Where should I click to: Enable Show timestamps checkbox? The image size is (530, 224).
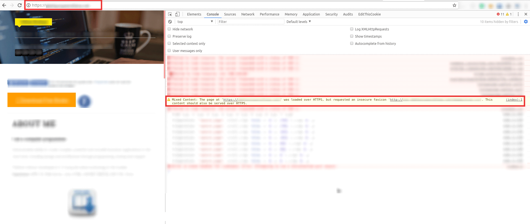pyautogui.click(x=352, y=36)
